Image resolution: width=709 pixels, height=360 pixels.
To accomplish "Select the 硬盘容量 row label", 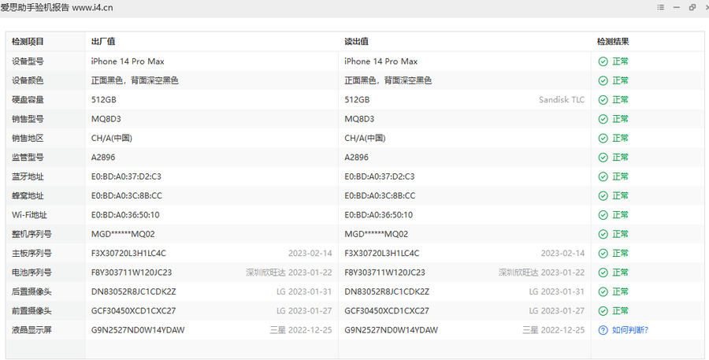I will pos(28,100).
